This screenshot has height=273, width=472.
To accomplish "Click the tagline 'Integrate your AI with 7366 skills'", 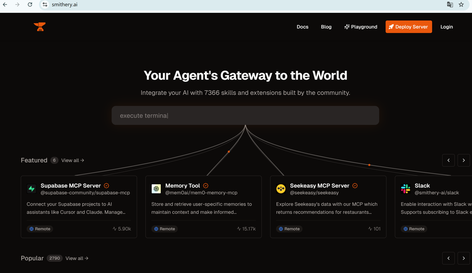I will tap(245, 93).
